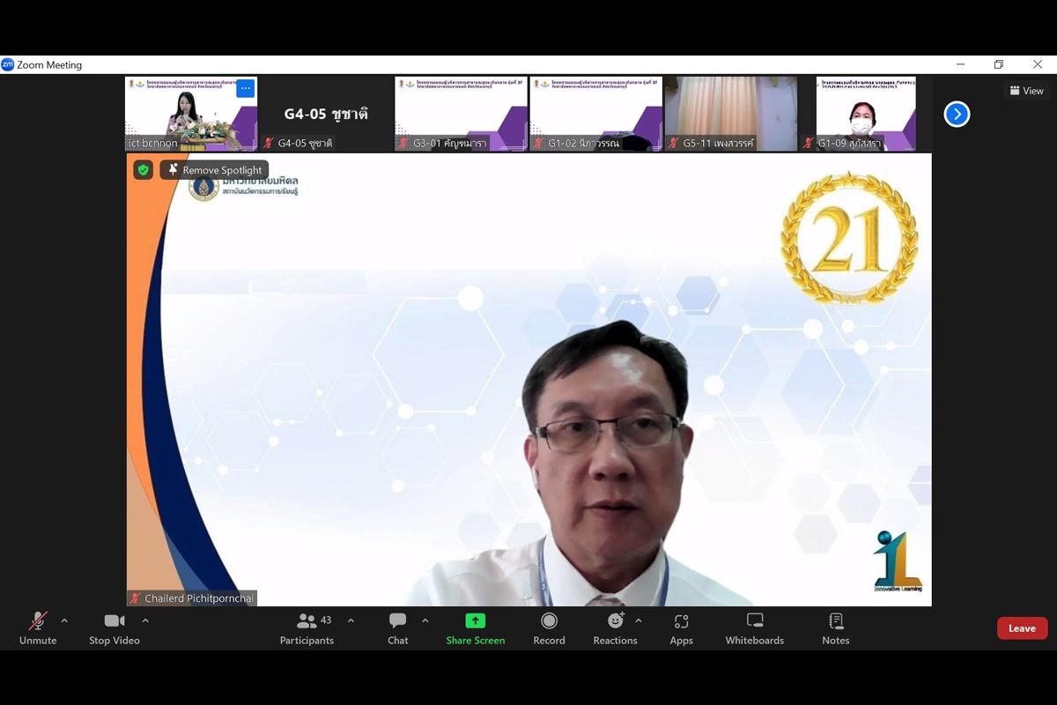Open Whiteboards
Image resolution: width=1057 pixels, height=705 pixels.
tap(754, 629)
